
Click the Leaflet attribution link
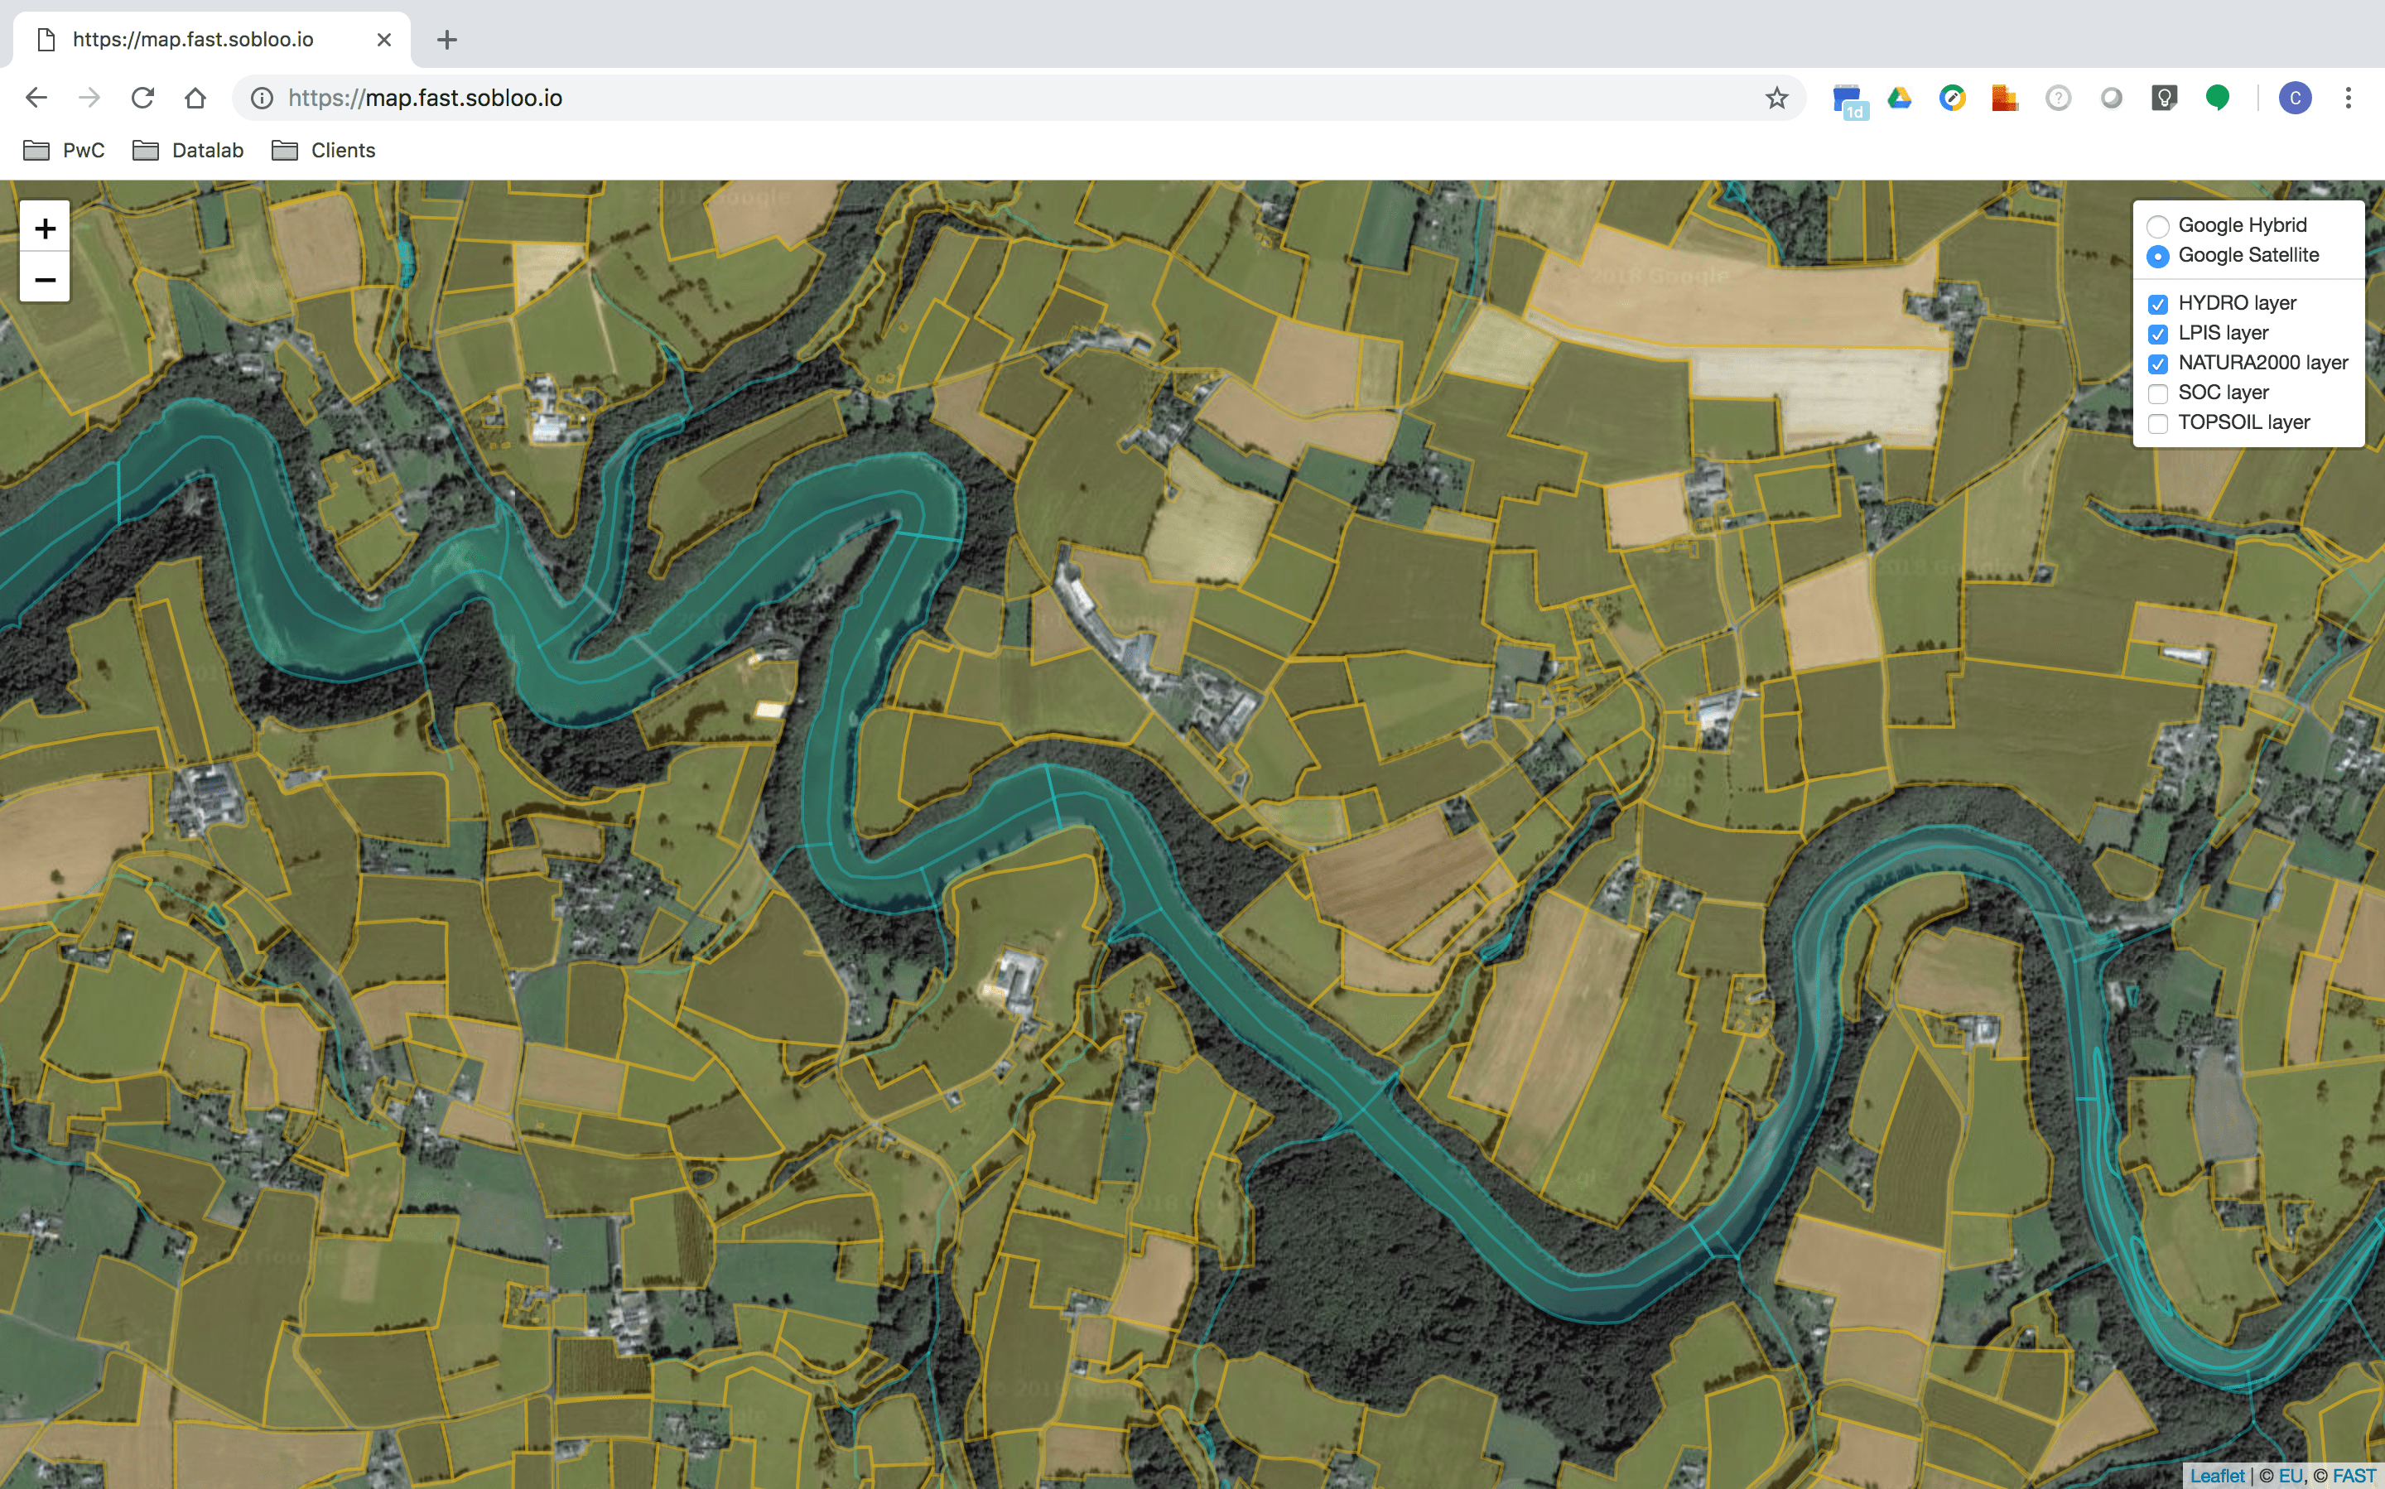pos(2217,1475)
